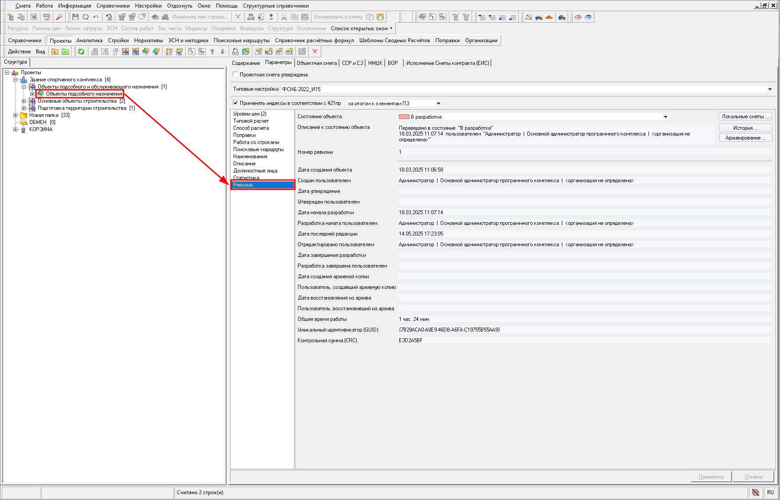
Task: Click the orange bricks materials icon
Action: [x=549, y=17]
